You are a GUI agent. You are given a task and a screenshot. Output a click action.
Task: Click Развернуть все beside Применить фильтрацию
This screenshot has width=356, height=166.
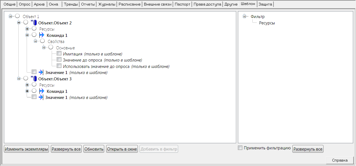[308, 149]
